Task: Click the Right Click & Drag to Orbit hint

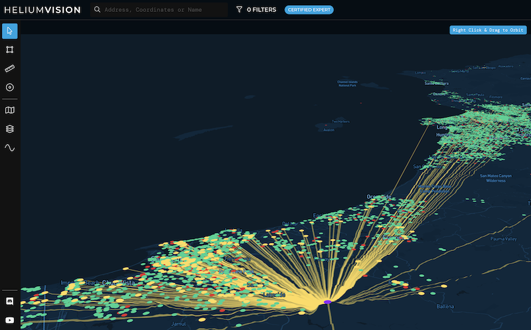Action: point(488,30)
